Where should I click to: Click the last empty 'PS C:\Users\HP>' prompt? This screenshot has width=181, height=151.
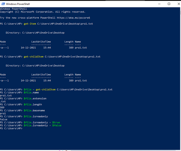coord(11,128)
